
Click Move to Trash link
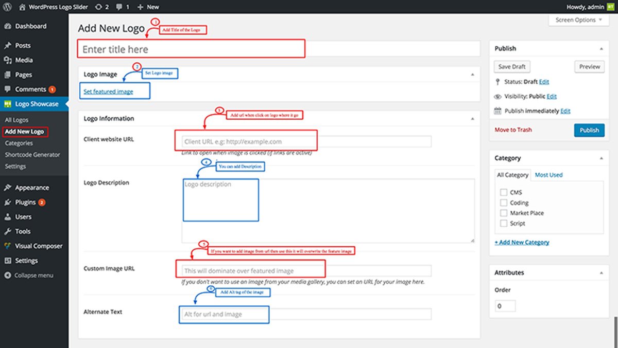click(x=513, y=130)
